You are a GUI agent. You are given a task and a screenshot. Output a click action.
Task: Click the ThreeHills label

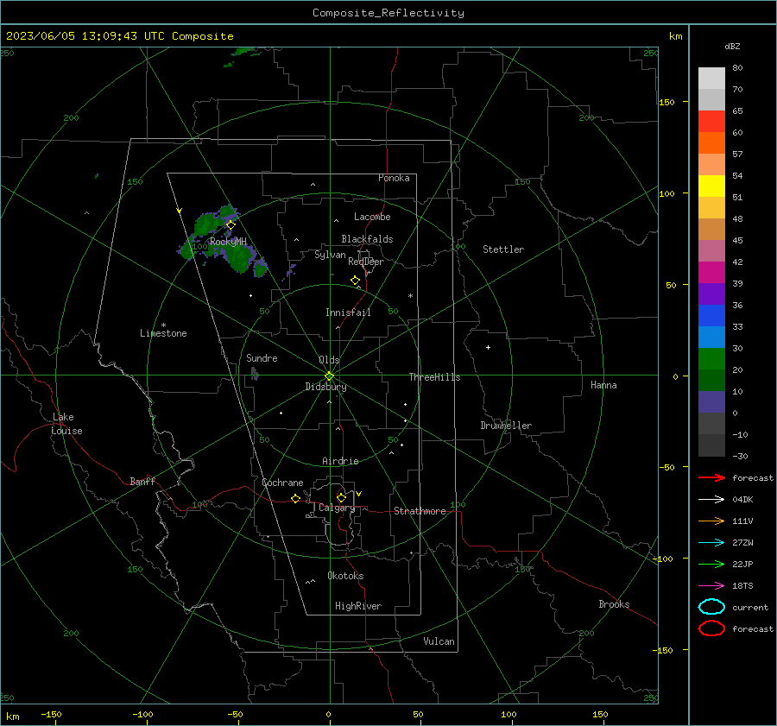[x=434, y=377]
